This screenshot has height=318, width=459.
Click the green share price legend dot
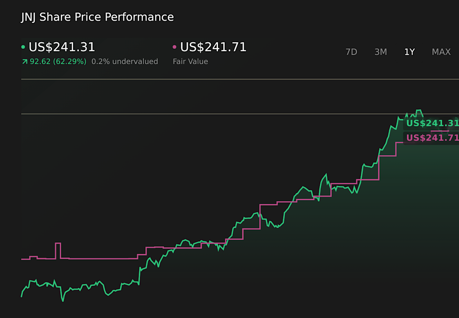point(23,47)
